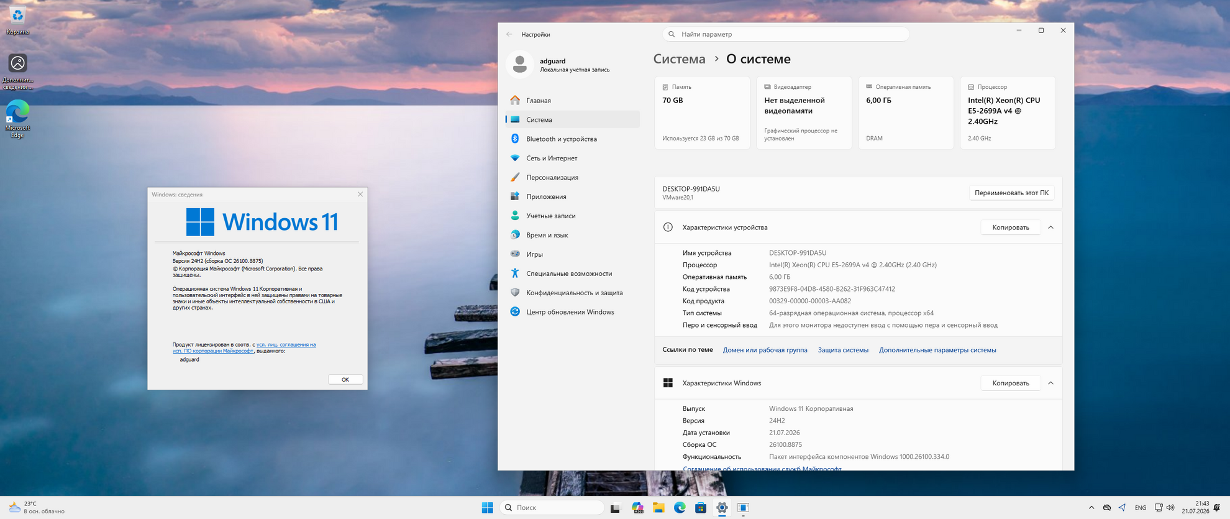Copy device specifications with Копировать
The width and height of the screenshot is (1230, 519).
[1011, 227]
